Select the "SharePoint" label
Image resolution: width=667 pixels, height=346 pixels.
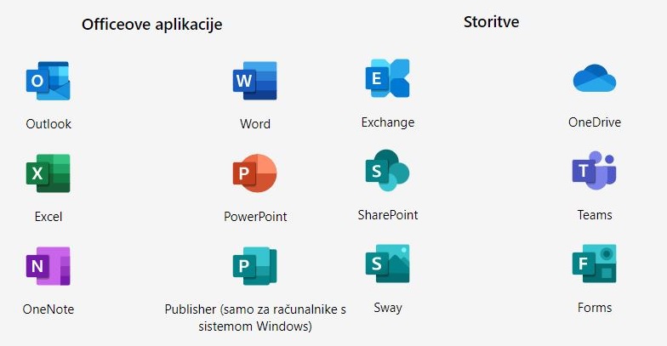388,214
